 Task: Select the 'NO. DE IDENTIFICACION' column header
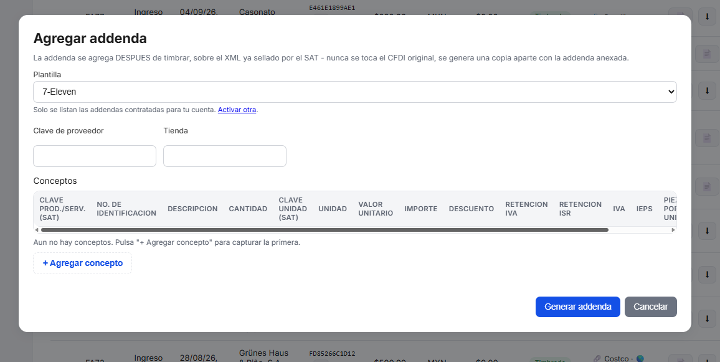click(x=126, y=209)
